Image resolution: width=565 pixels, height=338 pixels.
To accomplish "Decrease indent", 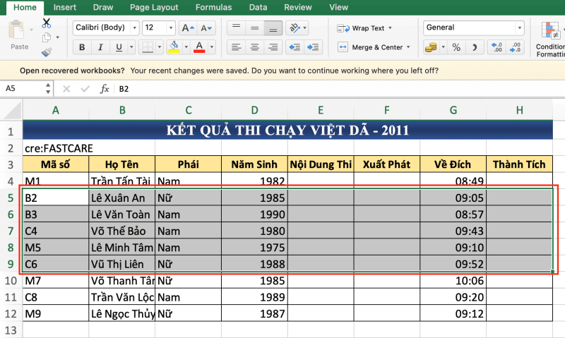I will 295,47.
